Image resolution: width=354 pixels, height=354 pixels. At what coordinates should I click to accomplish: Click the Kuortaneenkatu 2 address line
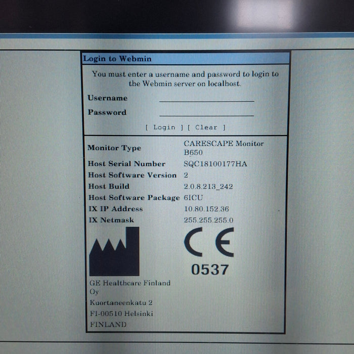[121, 302]
